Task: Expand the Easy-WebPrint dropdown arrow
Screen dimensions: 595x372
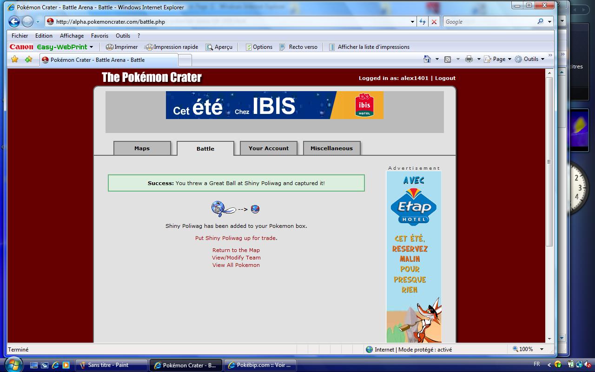Action: coord(92,47)
